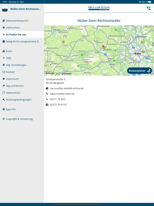Open Allg. Einstellungen menu entry
Image resolution: width=154 pixels, height=206 pixels.
(x=22, y=65)
